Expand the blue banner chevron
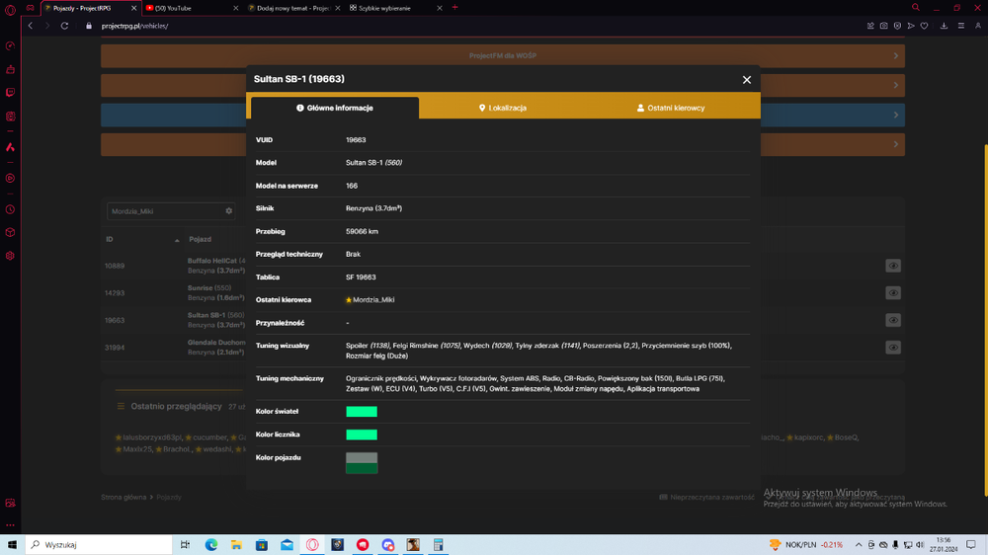Image resolution: width=988 pixels, height=555 pixels. [896, 115]
